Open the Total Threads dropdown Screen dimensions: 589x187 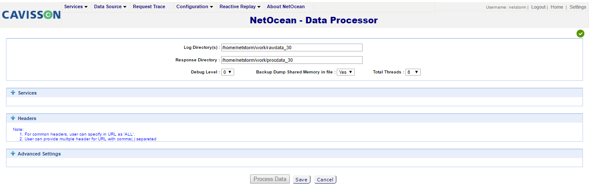413,72
